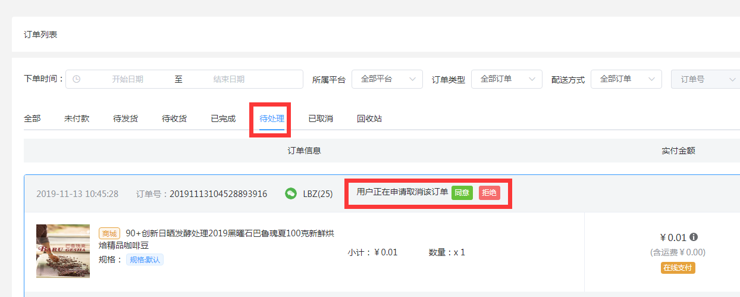Click the 实付金额 column header

678,151
